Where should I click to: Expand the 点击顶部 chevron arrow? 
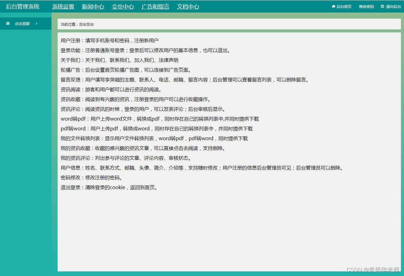[x=36, y=23]
